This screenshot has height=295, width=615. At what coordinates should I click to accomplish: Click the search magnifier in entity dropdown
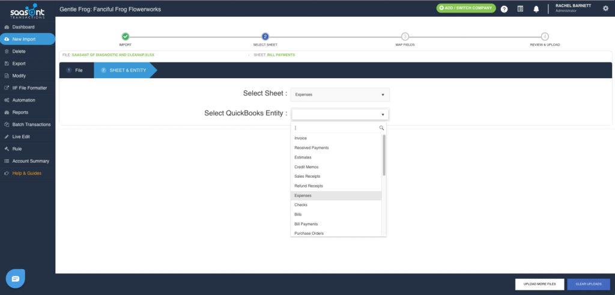coord(381,128)
